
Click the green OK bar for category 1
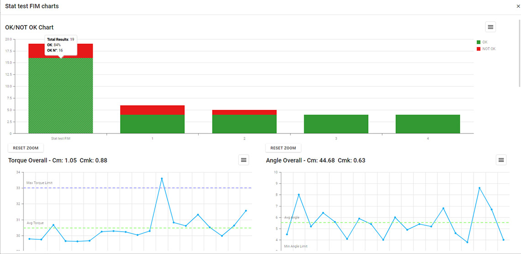(x=152, y=124)
